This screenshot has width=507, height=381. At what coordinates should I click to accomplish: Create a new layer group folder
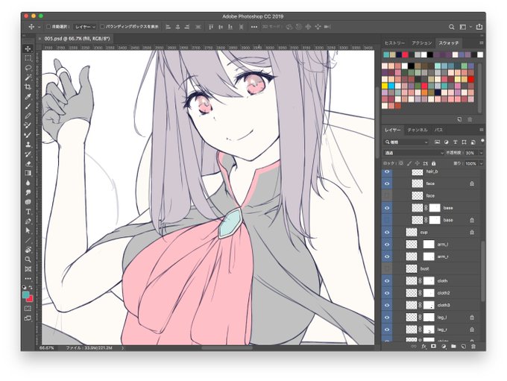tap(453, 347)
